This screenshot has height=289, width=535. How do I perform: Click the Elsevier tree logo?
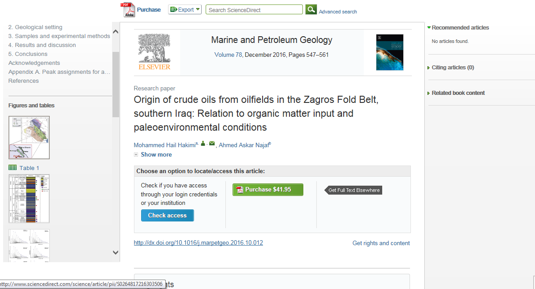tap(154, 52)
